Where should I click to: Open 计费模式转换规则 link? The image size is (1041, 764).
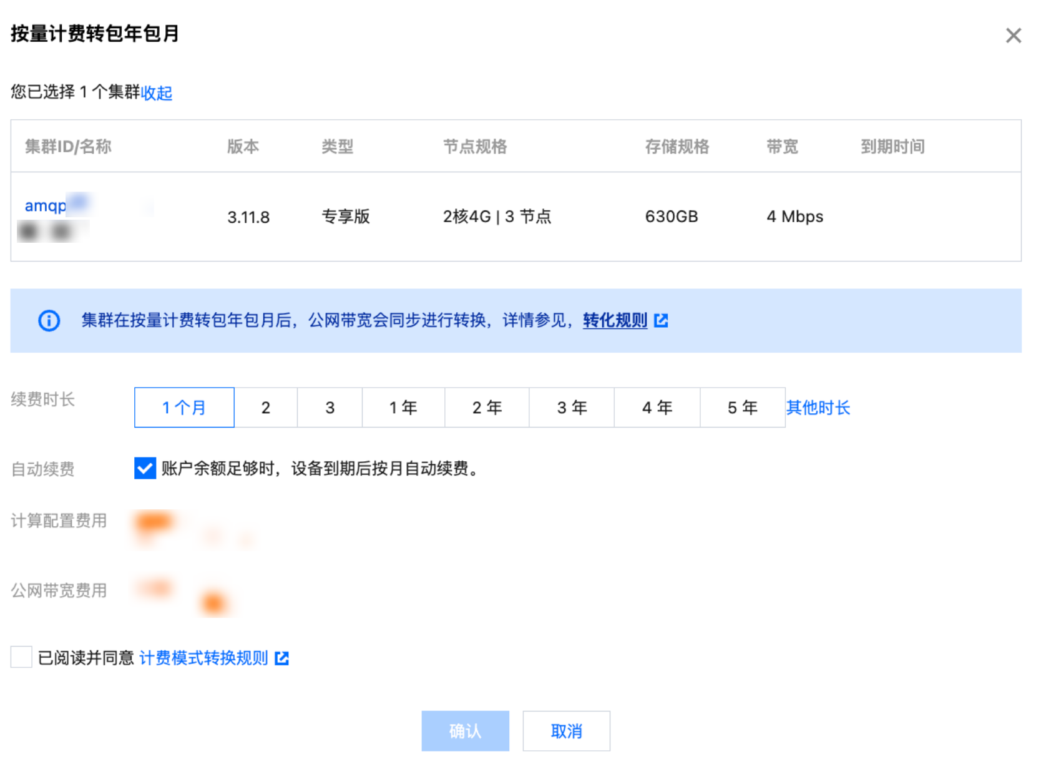pyautogui.click(x=203, y=658)
